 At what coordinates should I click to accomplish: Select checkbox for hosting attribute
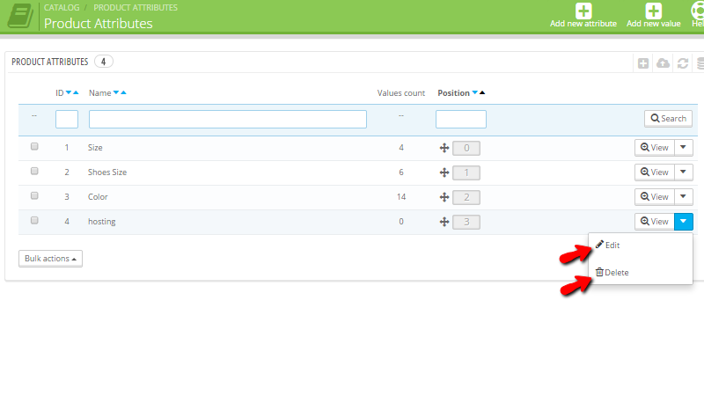(x=34, y=221)
